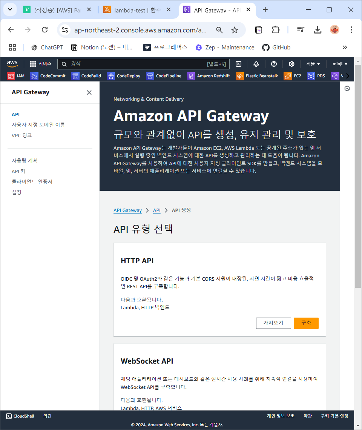362x430 pixels.
Task: Open the page zoom magnifier icon
Action: pyautogui.click(x=219, y=30)
